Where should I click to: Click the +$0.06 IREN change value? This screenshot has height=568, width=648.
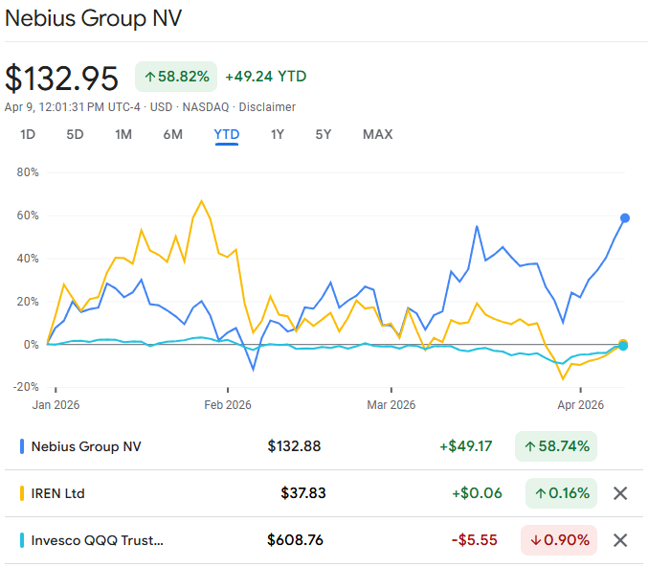(477, 493)
